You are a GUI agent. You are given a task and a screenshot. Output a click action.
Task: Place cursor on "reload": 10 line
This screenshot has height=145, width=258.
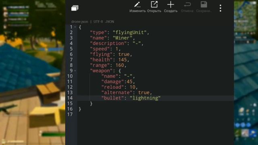click(x=120, y=87)
